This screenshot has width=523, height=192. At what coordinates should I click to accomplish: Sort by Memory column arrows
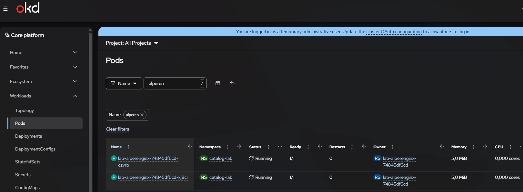tap(474, 147)
